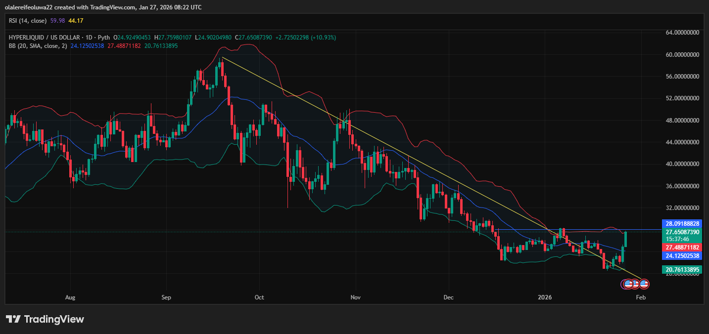Click the Dec label on time axis
This screenshot has width=709, height=334.
point(448,297)
